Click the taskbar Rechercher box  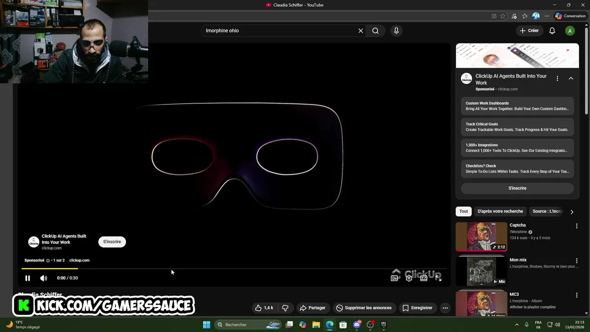click(x=249, y=325)
